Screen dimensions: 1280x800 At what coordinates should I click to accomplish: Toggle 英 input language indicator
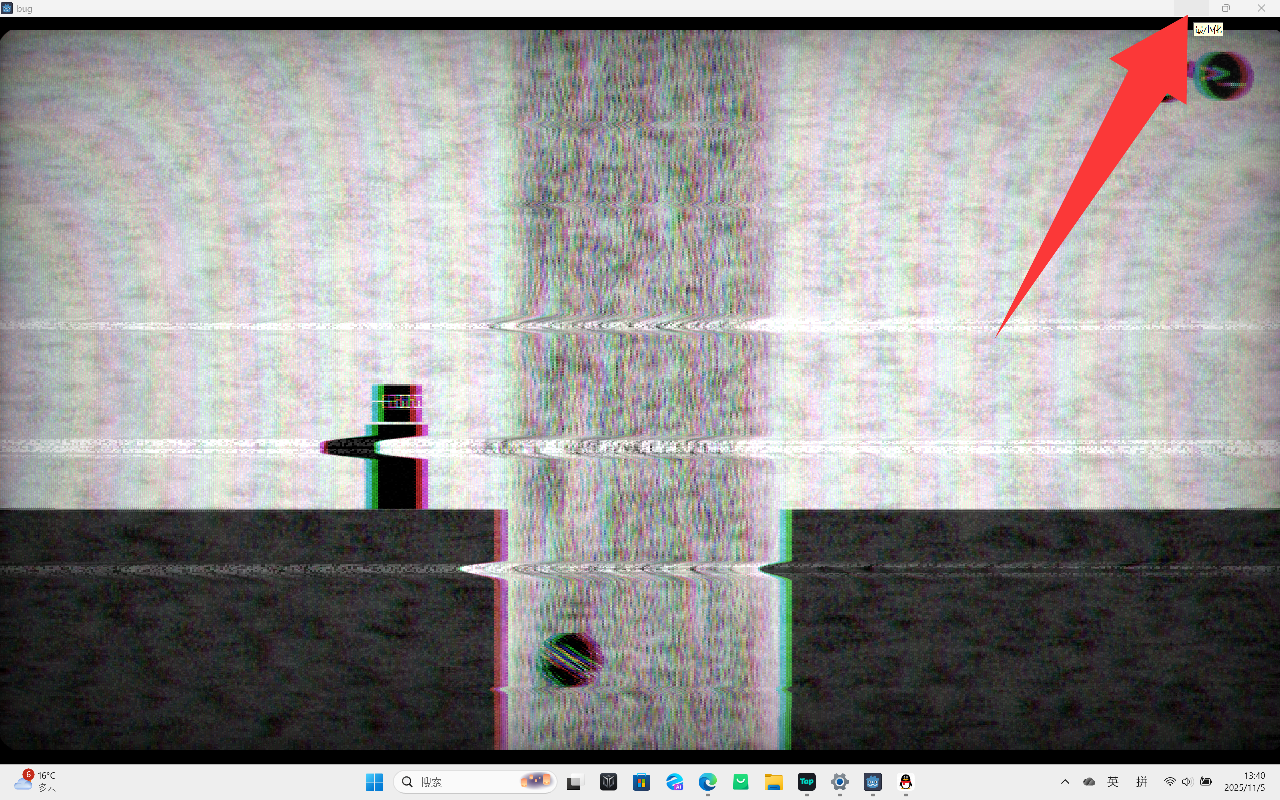coord(1113,781)
